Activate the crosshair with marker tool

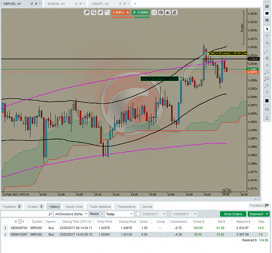tap(267, 42)
